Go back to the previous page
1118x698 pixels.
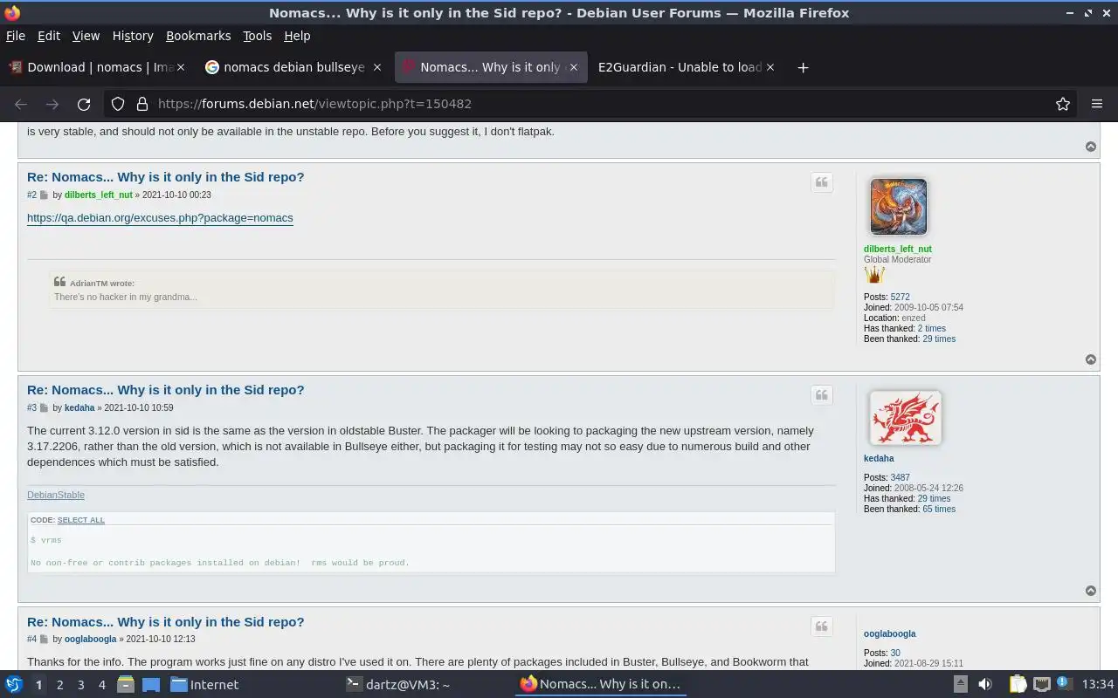[21, 104]
